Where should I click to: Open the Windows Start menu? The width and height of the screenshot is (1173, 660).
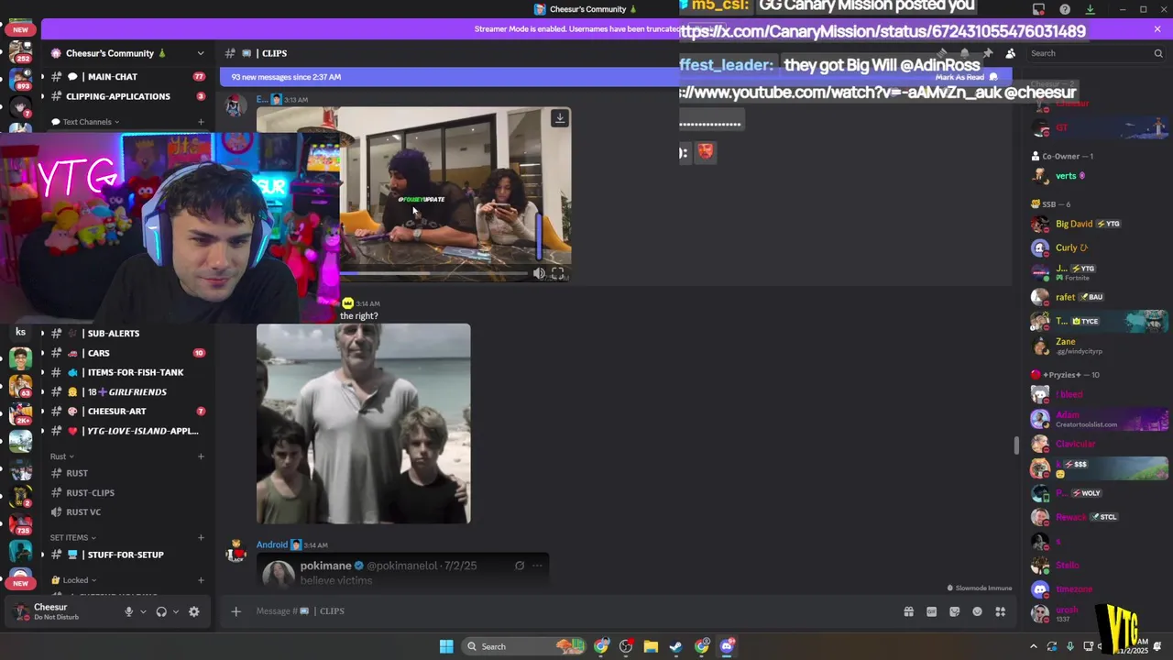446,646
